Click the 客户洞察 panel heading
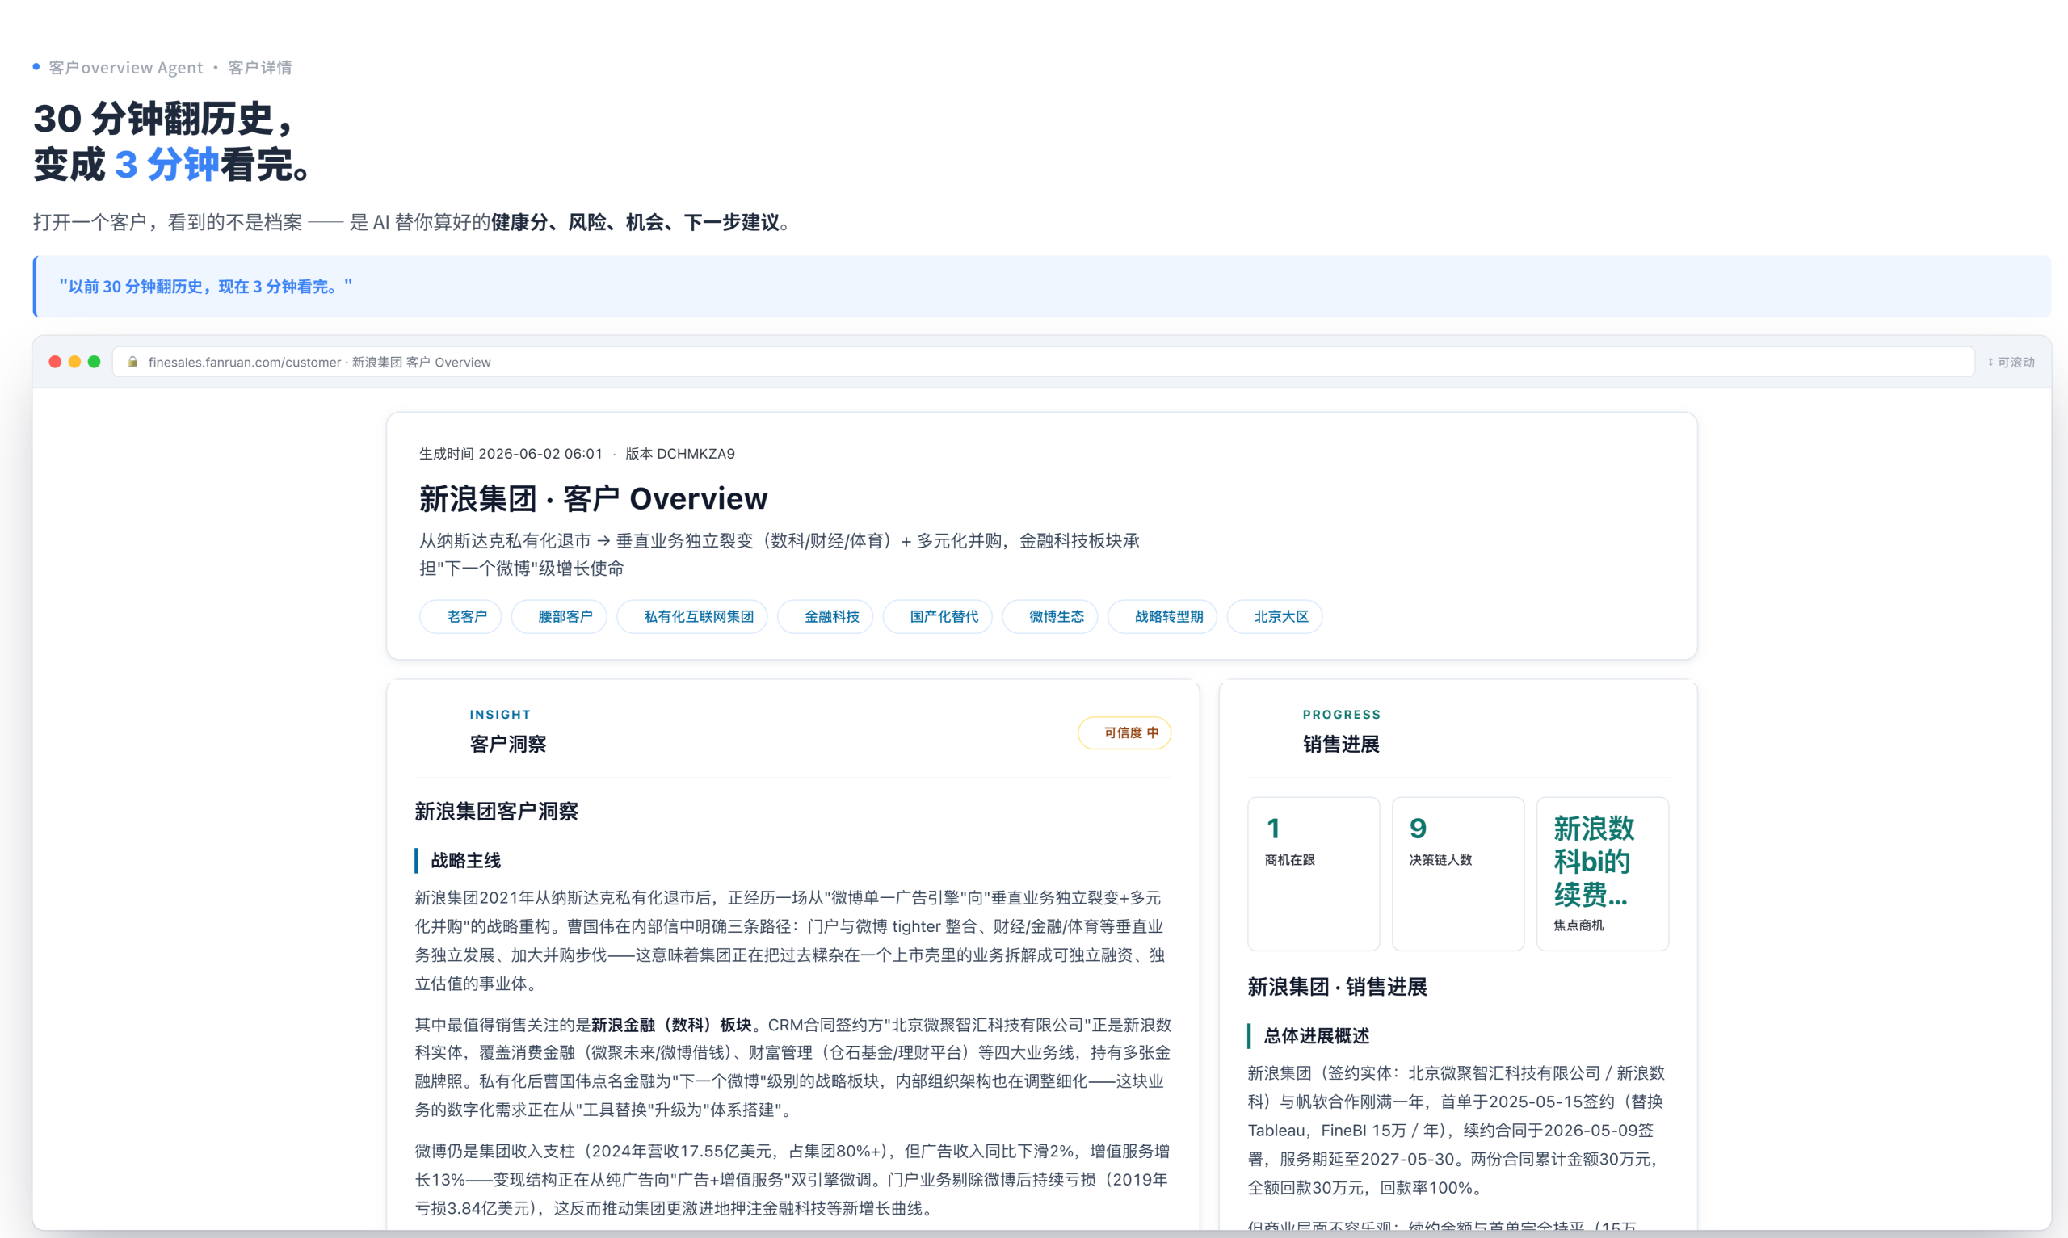The height and width of the screenshot is (1238, 2068). pyautogui.click(x=508, y=744)
